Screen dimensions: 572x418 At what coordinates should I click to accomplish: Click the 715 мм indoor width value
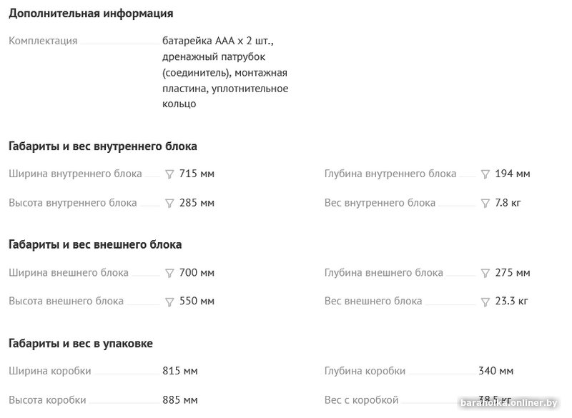(x=197, y=174)
